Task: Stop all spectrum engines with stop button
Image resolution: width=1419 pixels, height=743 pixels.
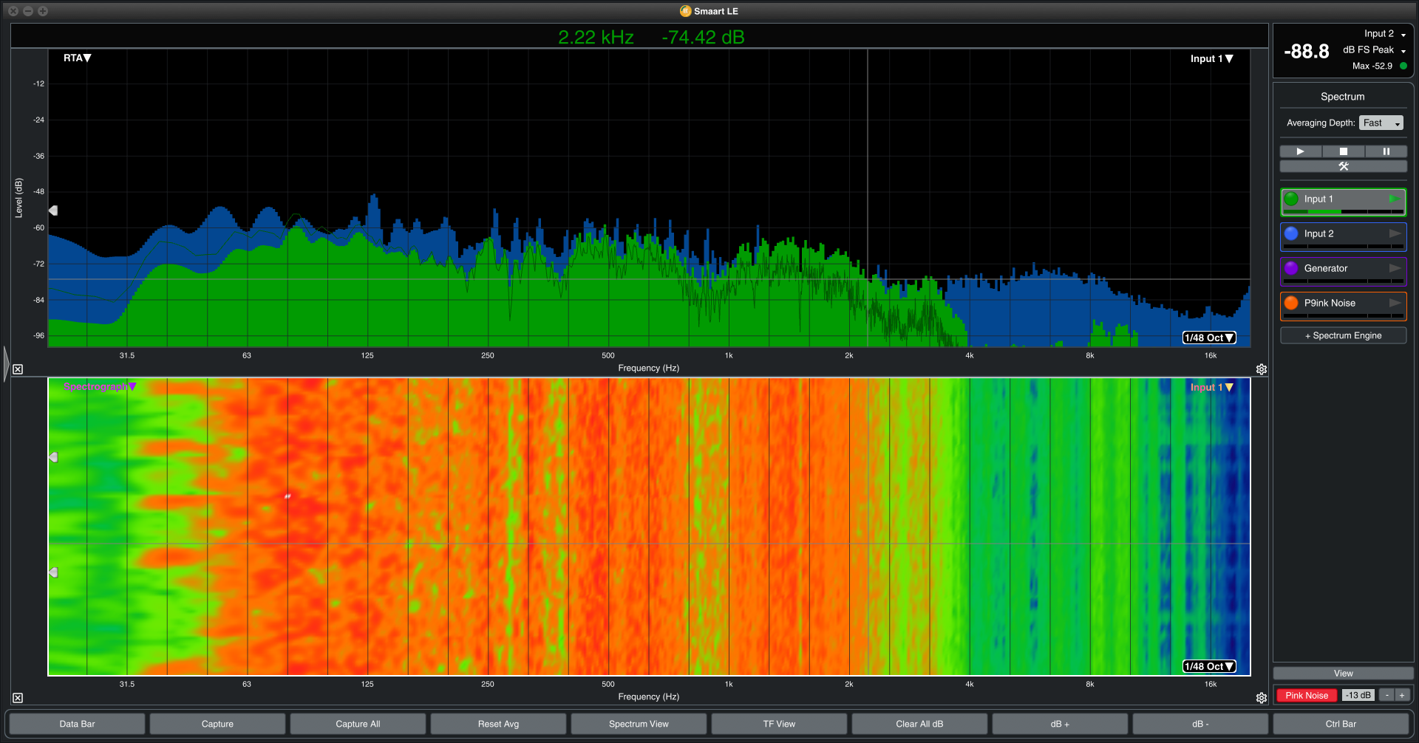Action: (x=1343, y=151)
